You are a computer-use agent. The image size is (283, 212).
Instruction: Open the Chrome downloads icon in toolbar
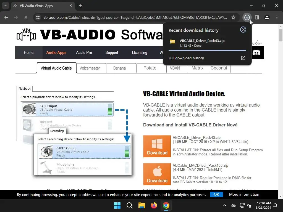[x=247, y=17]
